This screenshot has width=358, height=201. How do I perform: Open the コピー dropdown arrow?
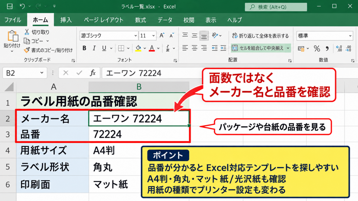(x=48, y=41)
